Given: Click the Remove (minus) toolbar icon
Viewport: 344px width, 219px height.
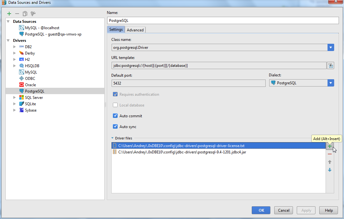Looking at the screenshot, I should [17, 14].
